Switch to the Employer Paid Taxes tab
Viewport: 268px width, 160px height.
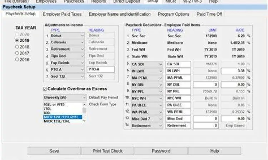coord(62,14)
